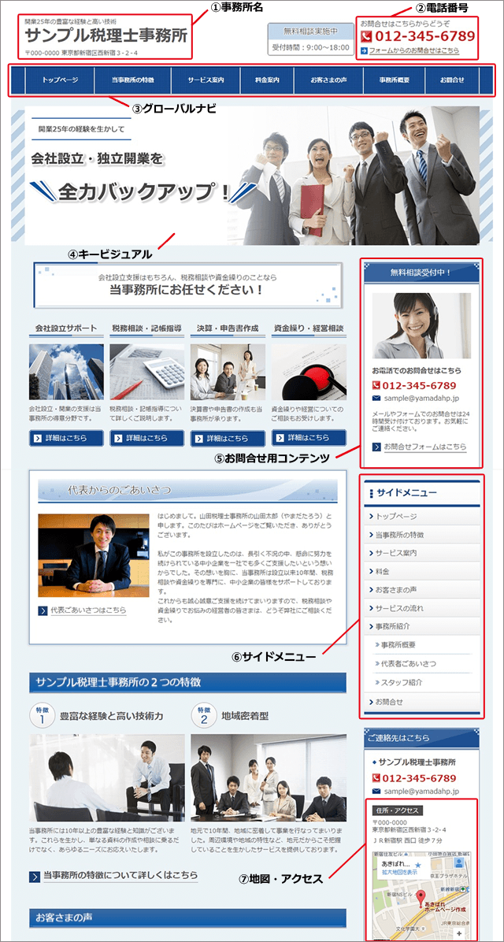
Task: Open サービス案内 in the global navigation bar
Action: pos(206,80)
